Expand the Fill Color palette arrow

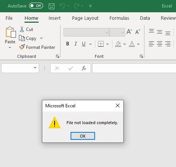(x=124, y=44)
